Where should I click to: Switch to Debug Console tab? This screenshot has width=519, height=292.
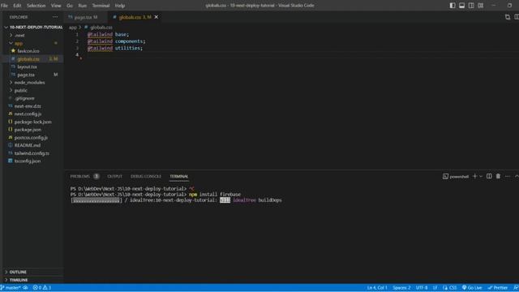[146, 177]
